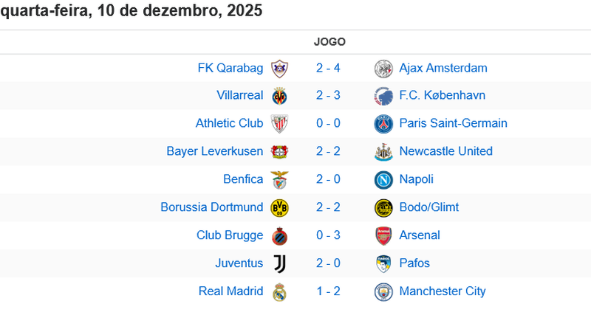Click the Villarreal yellow crest icon
591x332 pixels.
pyautogui.click(x=279, y=96)
